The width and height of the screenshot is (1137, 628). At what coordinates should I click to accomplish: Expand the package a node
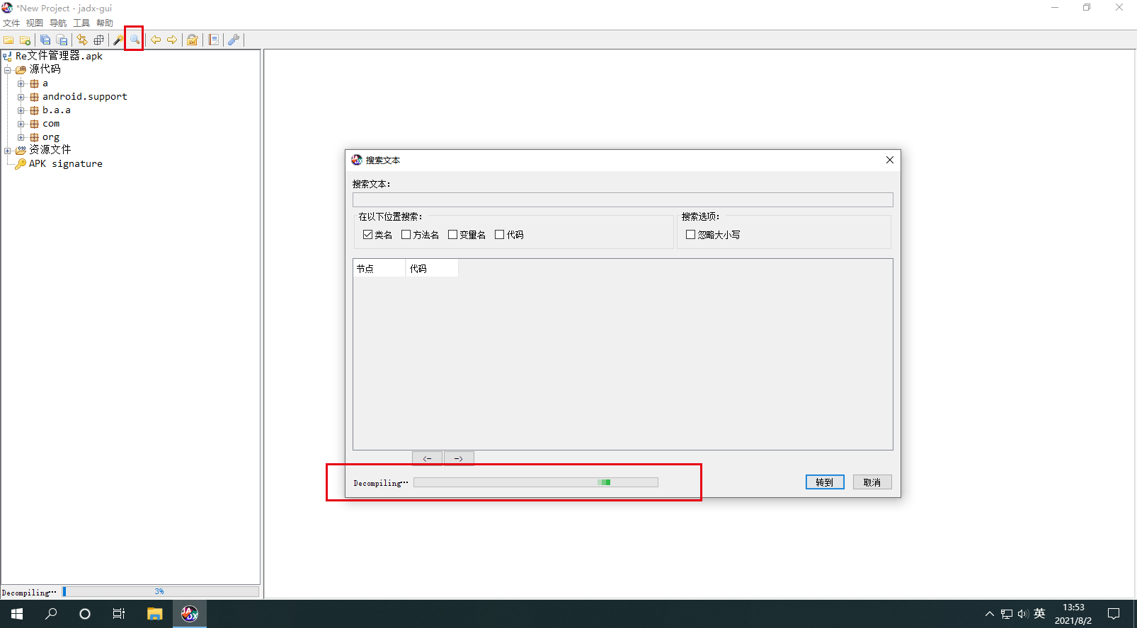(21, 83)
